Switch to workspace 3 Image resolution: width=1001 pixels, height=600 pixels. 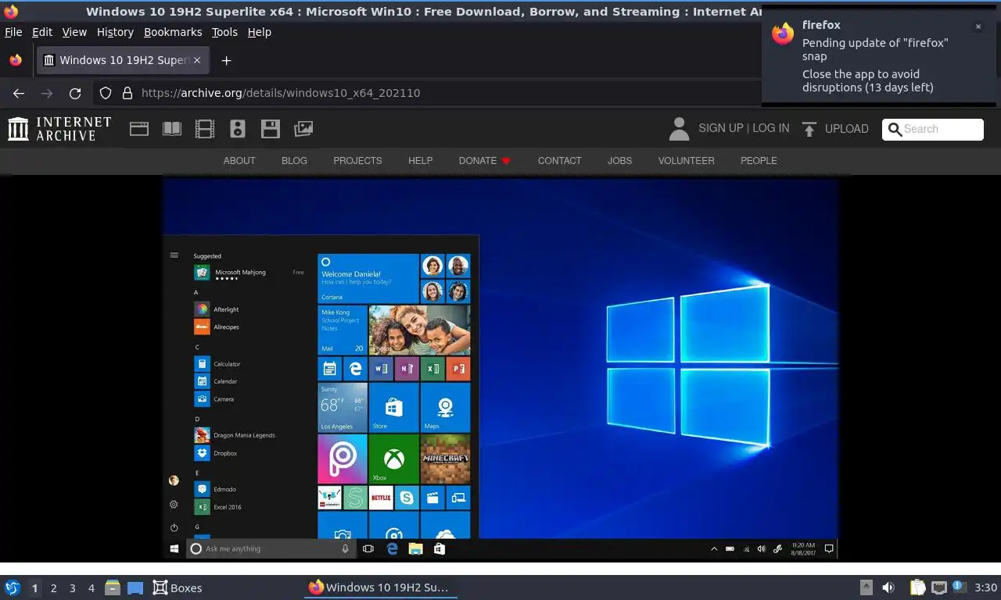click(72, 587)
